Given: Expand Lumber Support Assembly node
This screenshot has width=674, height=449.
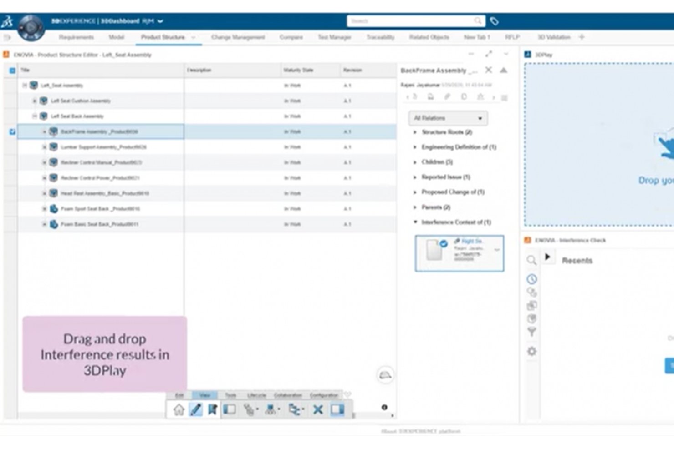Looking at the screenshot, I should (45, 147).
